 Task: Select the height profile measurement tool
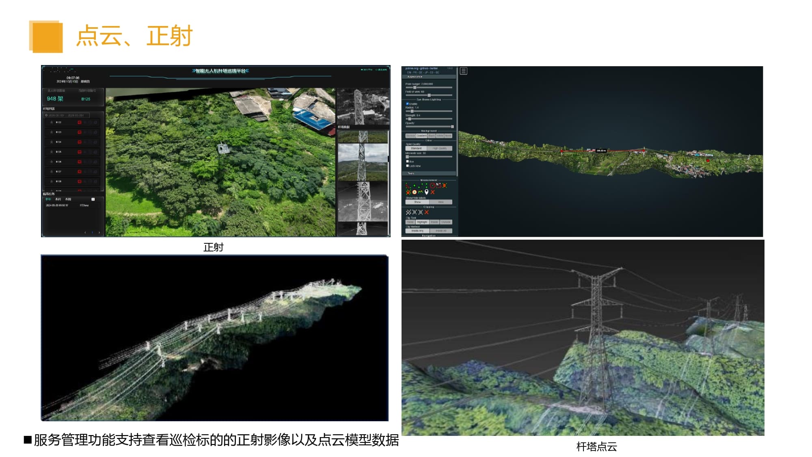pyautogui.click(x=420, y=192)
